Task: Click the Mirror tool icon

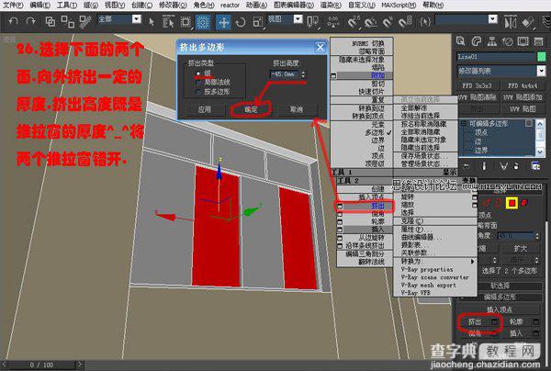Action: pos(511,23)
